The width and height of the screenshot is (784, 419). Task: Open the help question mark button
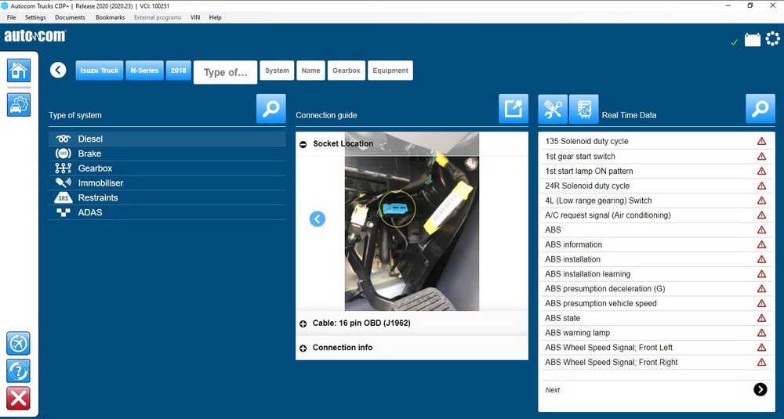coord(19,370)
